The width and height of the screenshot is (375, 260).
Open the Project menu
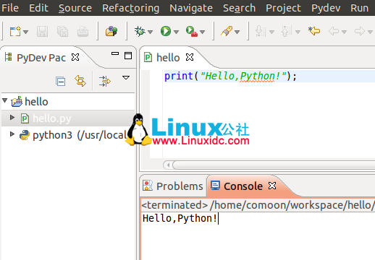click(283, 8)
